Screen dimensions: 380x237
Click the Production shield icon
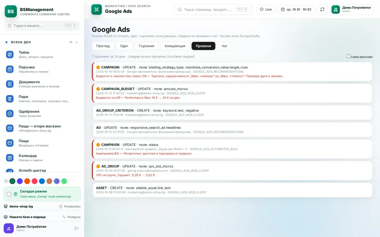[61, 206]
